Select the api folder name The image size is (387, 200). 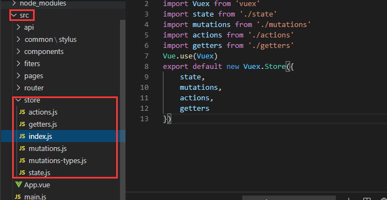(29, 28)
